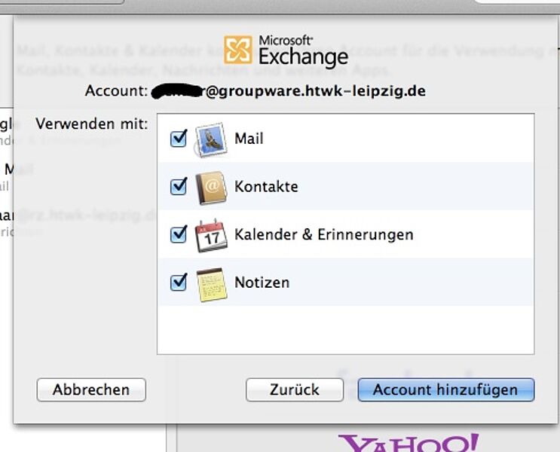Select the Mail row label
The width and height of the screenshot is (560, 452).
point(249,139)
